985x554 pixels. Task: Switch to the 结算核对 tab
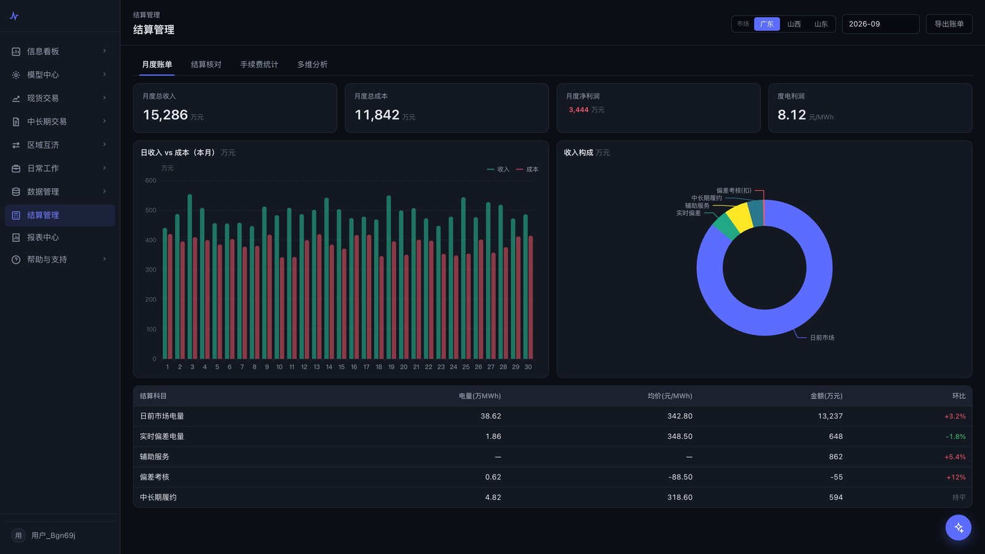[206, 65]
